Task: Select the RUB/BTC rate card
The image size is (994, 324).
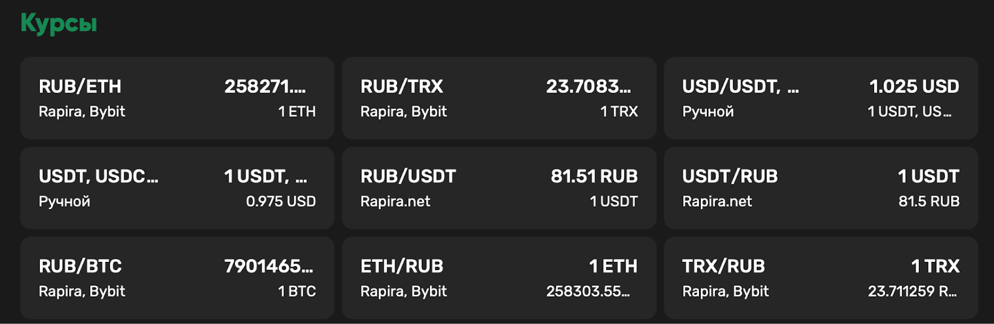Action: 177,278
